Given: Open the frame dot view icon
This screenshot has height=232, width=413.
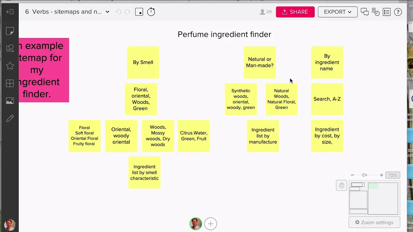Looking at the screenshot, I should [x=139, y=12].
